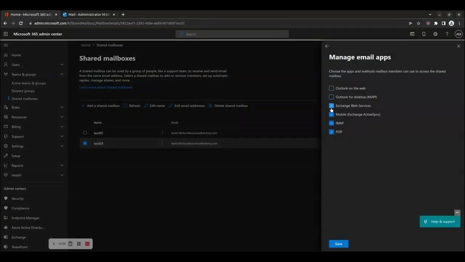
Task: Open the AM account avatar
Action: pyautogui.click(x=458, y=34)
